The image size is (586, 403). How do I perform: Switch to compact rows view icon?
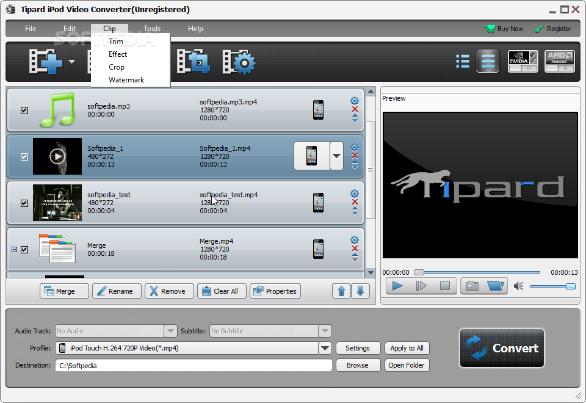pos(488,61)
